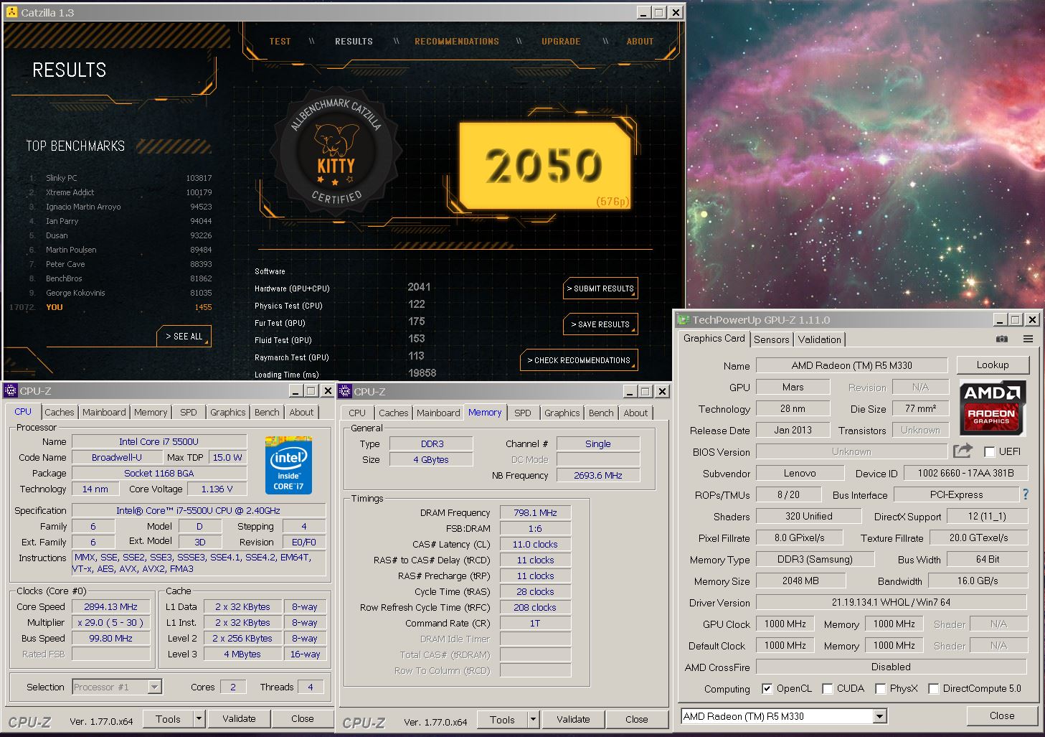1045x737 pixels.
Task: Open About tab in left CPU-Z window
Action: tap(301, 412)
